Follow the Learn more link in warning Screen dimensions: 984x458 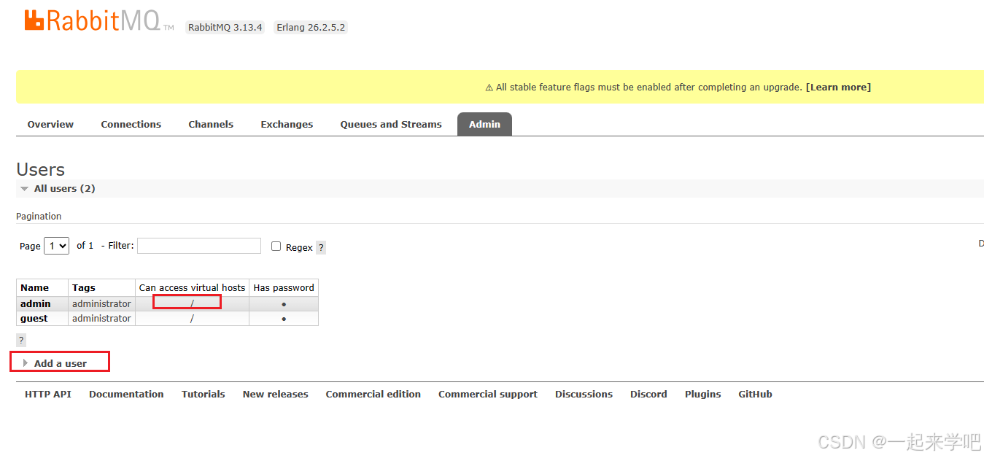(838, 88)
